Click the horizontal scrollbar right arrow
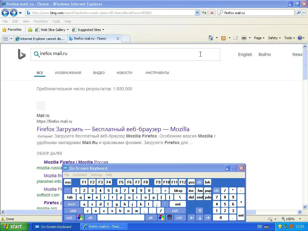The height and width of the screenshot is (231, 308). coord(300,212)
